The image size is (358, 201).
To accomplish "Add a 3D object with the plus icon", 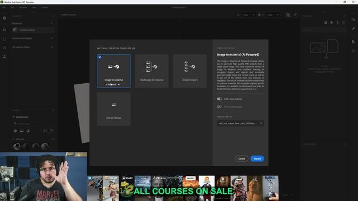I will coord(52,47).
